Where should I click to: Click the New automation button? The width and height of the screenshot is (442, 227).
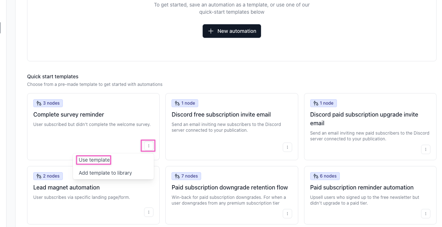point(232,31)
